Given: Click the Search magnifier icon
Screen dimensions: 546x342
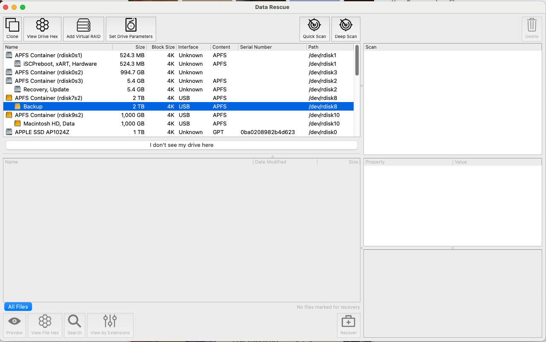Looking at the screenshot, I should [74, 325].
